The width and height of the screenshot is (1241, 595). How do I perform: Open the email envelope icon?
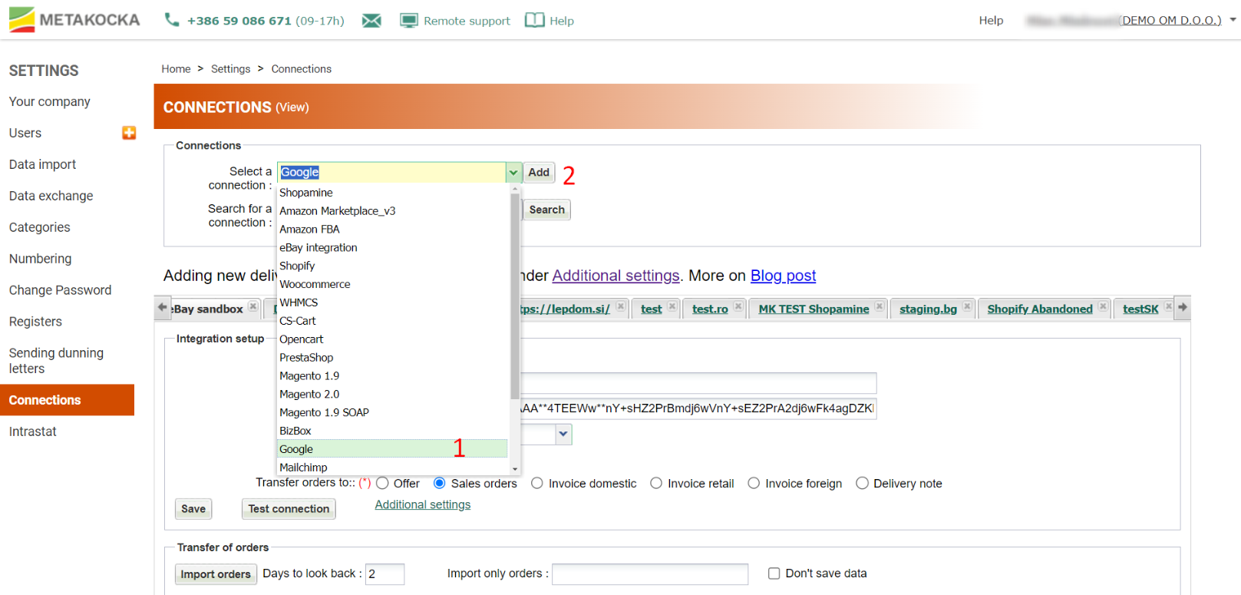point(371,21)
